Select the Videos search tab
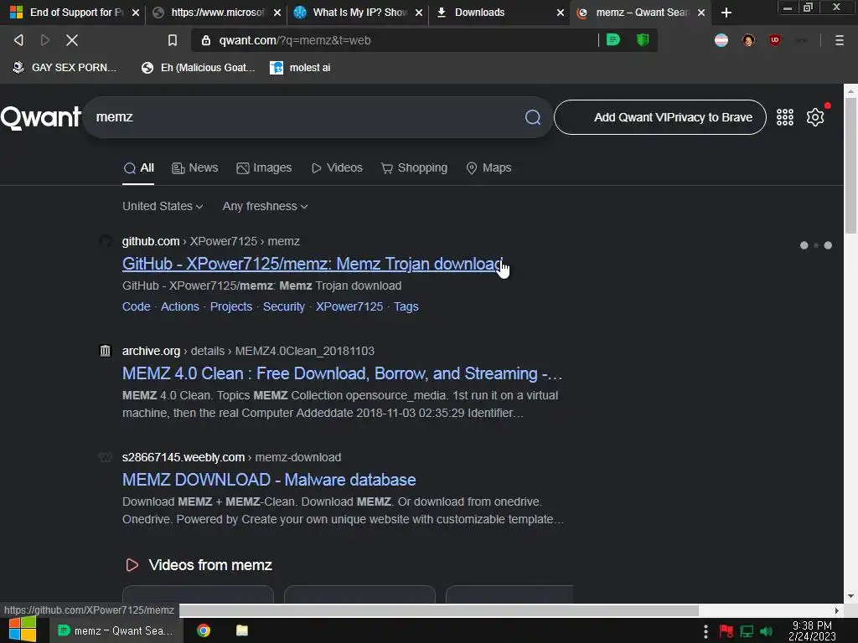The height and width of the screenshot is (643, 858). coord(337,167)
